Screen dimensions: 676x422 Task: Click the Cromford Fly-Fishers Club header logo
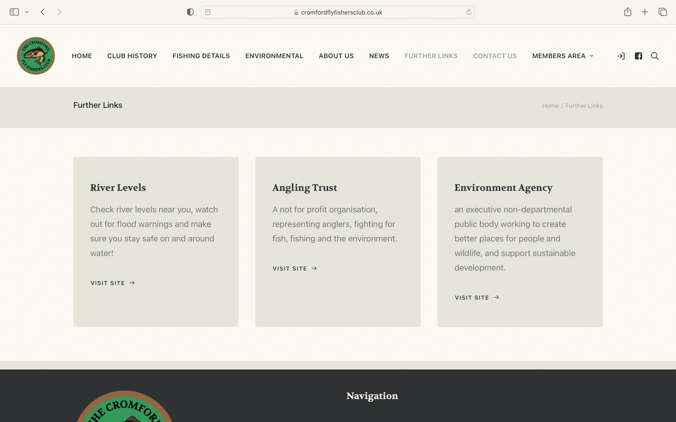click(x=36, y=56)
